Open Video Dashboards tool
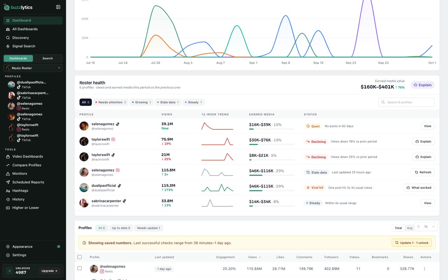The height and width of the screenshot is (280, 448). click(x=33, y=156)
